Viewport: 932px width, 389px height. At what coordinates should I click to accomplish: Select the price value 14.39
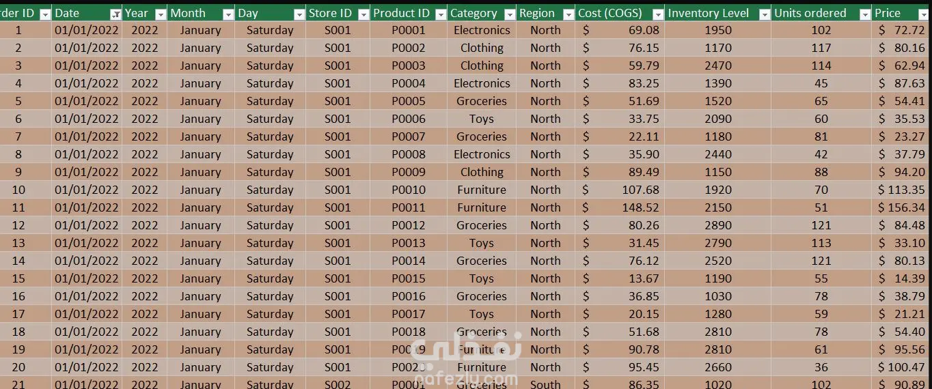coord(902,278)
